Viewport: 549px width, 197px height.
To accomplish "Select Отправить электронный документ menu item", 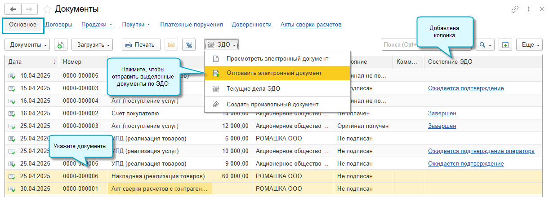I will click(x=274, y=73).
